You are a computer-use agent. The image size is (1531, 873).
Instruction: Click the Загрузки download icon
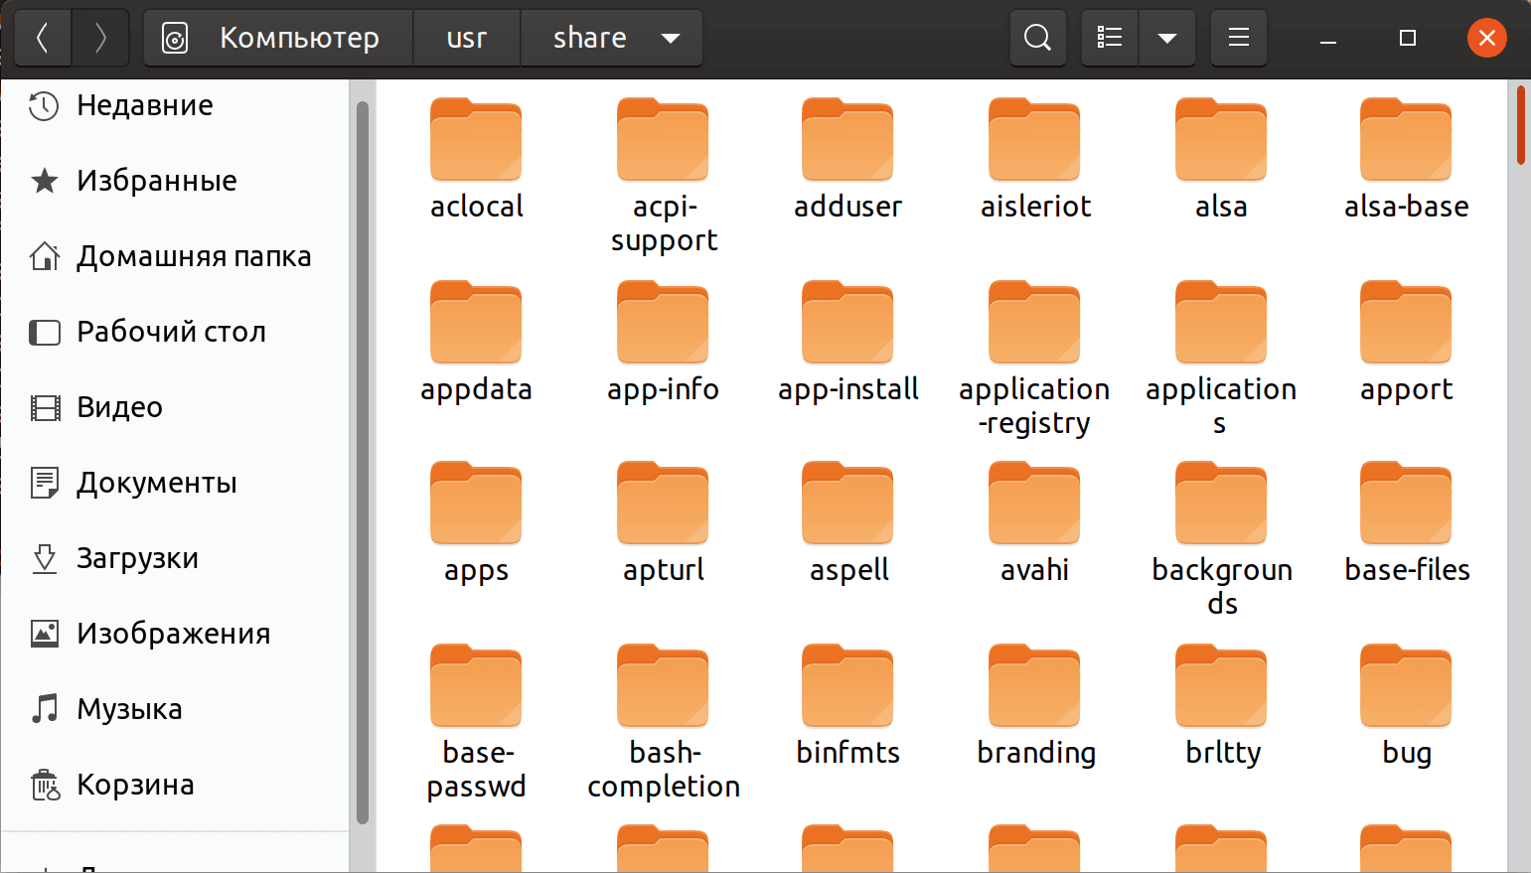(x=44, y=558)
